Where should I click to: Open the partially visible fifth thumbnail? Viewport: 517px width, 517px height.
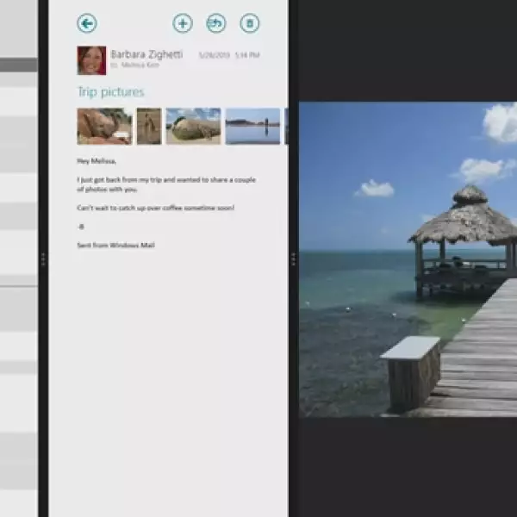tap(286, 126)
